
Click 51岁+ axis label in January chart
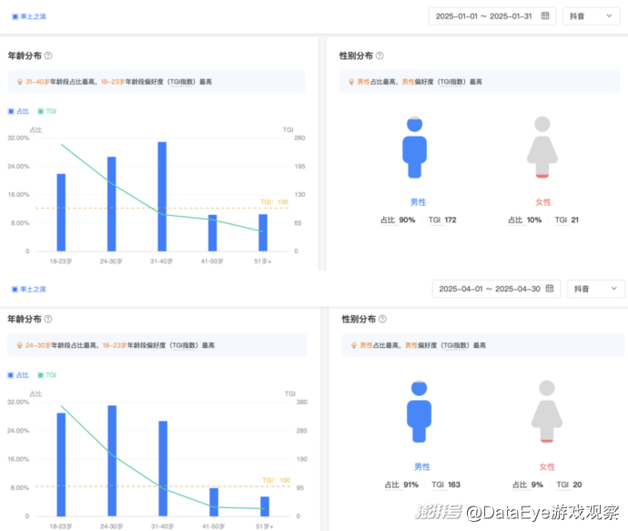(263, 261)
